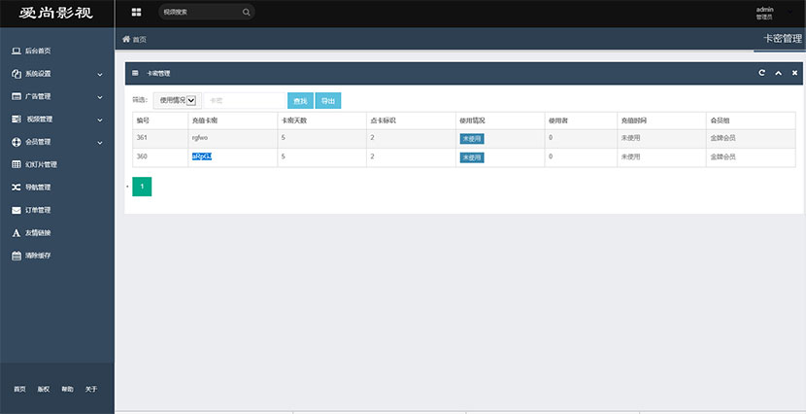Collapse the 卡密管理 panel with chevron
Viewport: 806px width, 414px height.
[x=778, y=73]
